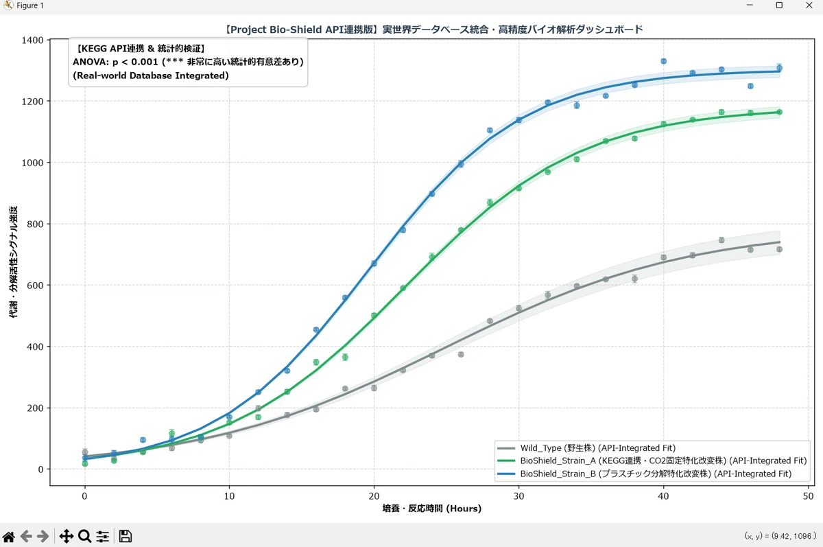Activate the Pan axes tool
The image size is (823, 547).
pos(67,537)
